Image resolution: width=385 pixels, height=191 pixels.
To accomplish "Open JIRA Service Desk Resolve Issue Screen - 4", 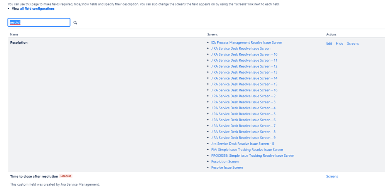I will (x=243, y=108).
